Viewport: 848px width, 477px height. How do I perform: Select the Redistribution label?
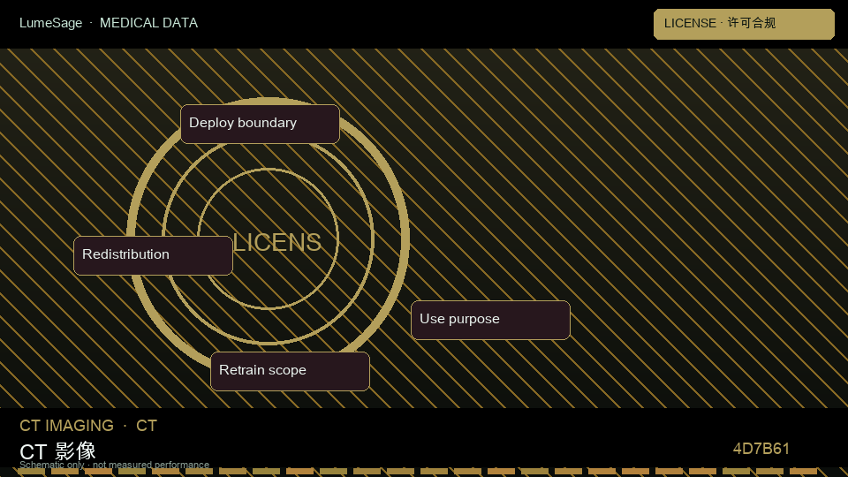153,255
